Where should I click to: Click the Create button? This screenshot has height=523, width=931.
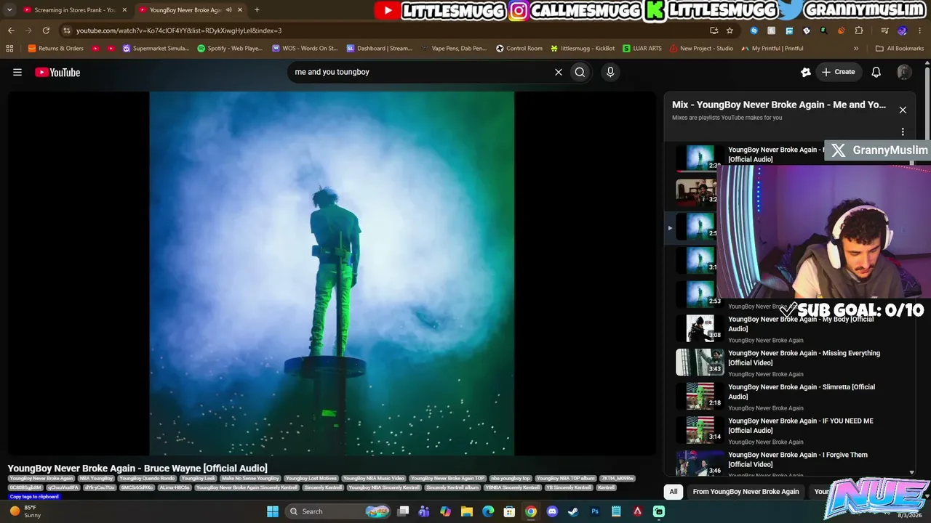(838, 72)
